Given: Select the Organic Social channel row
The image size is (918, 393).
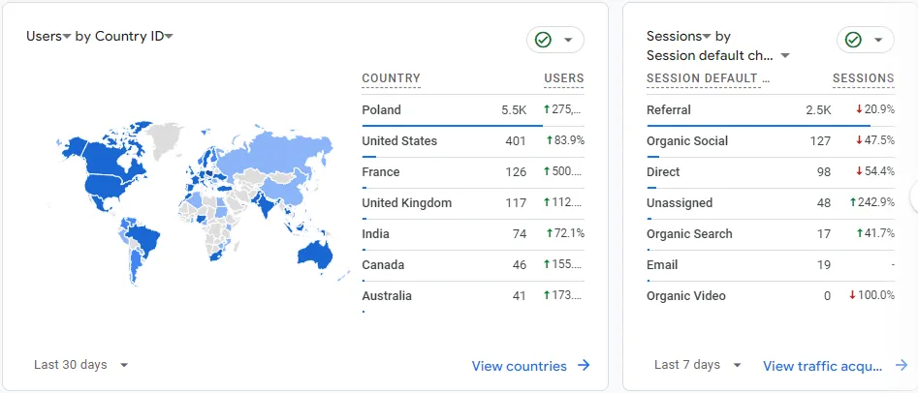Looking at the screenshot, I should pos(771,141).
